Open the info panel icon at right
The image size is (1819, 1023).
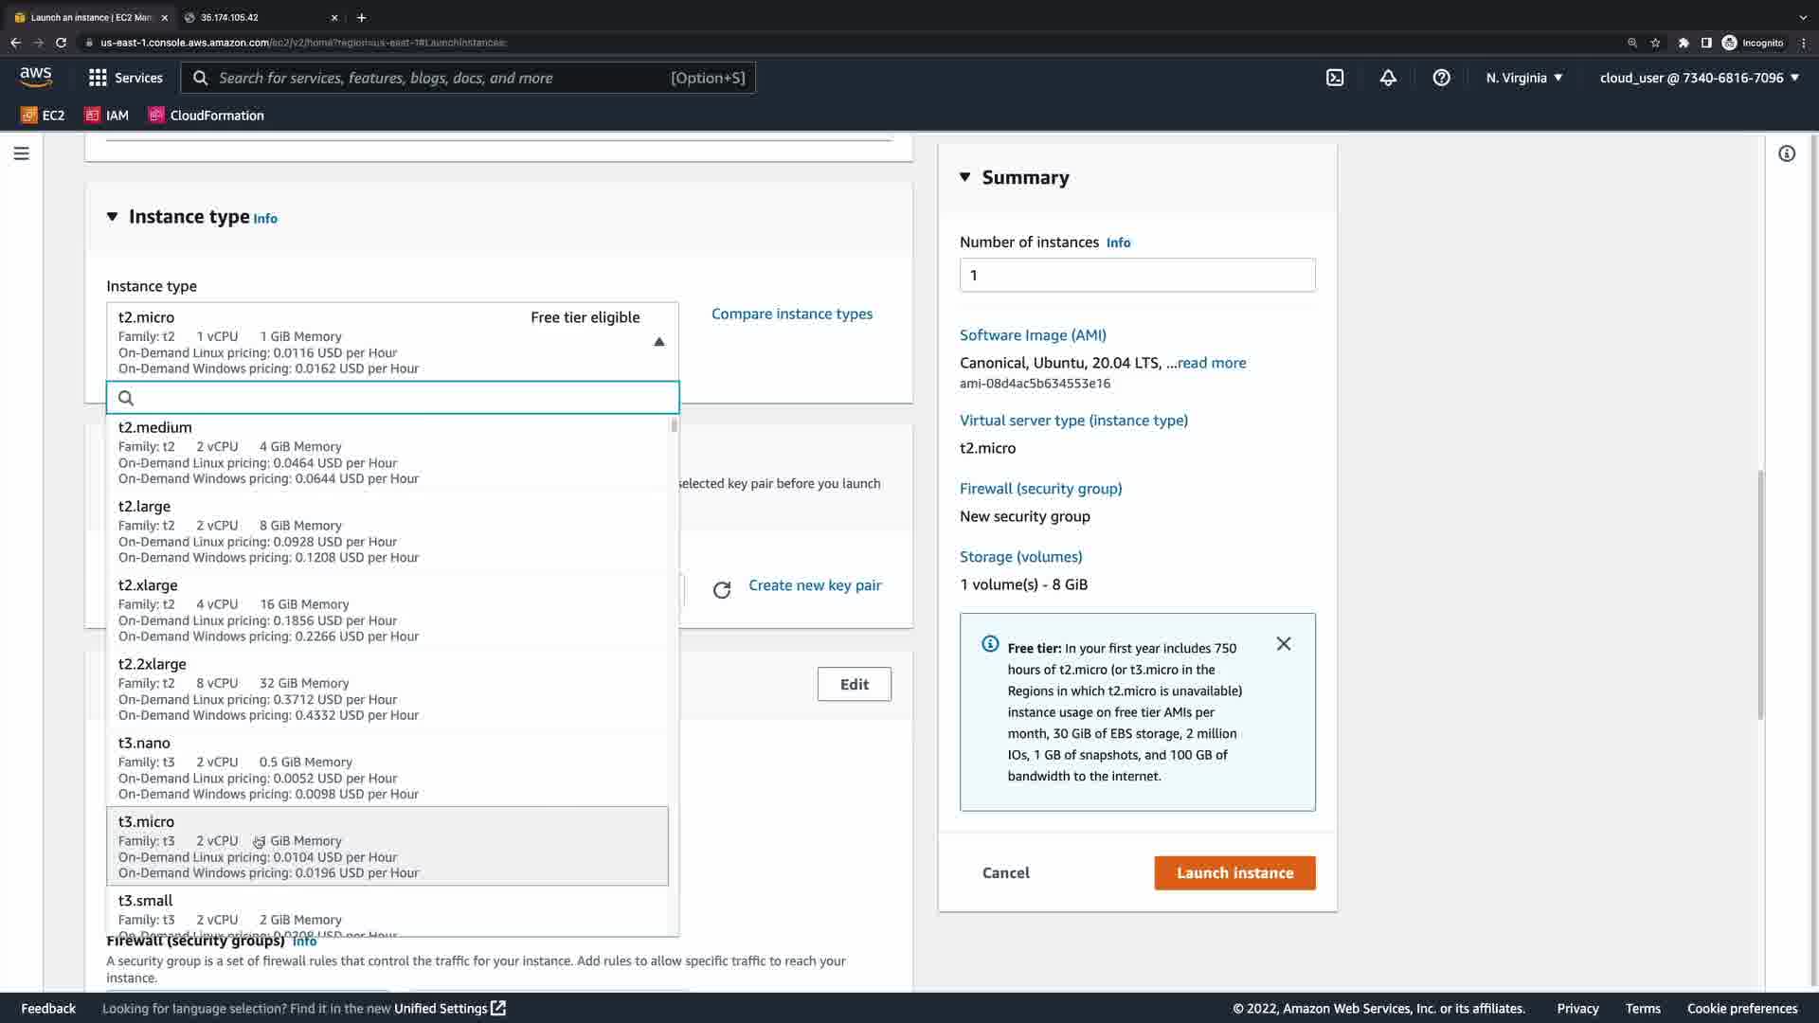pos(1787,153)
